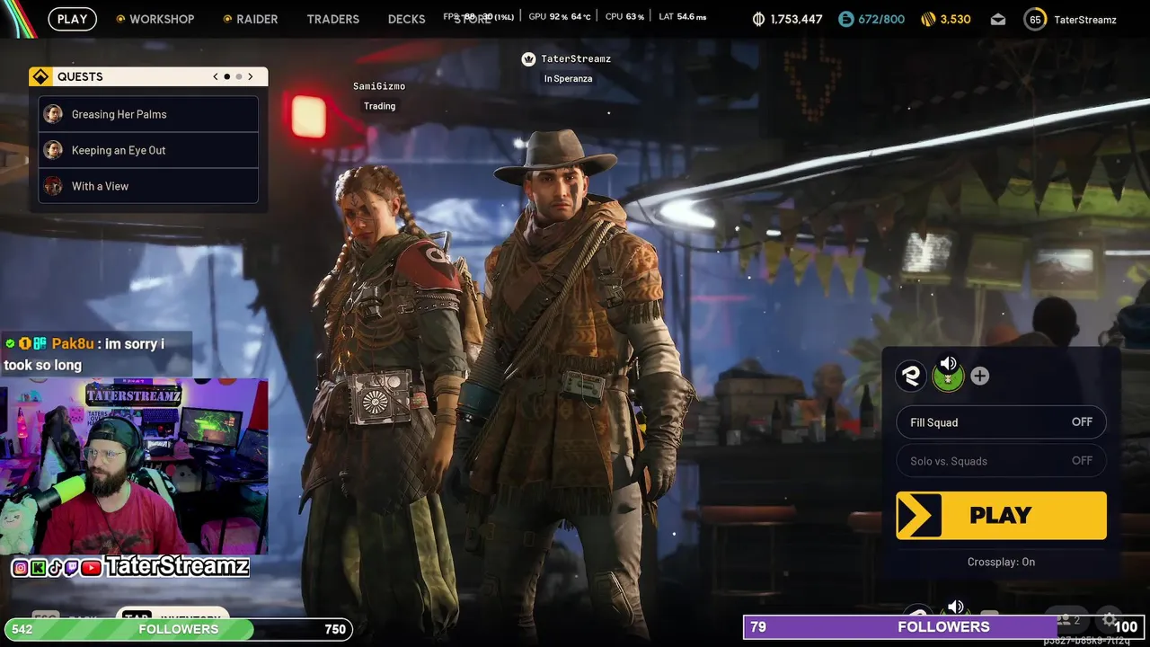Click the braided-hair raider character
Screen dimensions: 1150x647
(x=386, y=395)
